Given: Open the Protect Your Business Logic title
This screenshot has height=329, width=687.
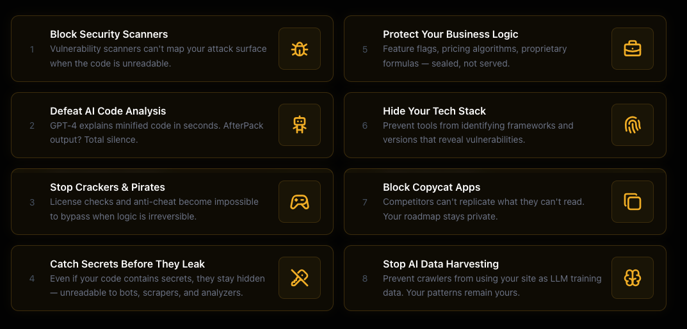Looking at the screenshot, I should pyautogui.click(x=450, y=34).
